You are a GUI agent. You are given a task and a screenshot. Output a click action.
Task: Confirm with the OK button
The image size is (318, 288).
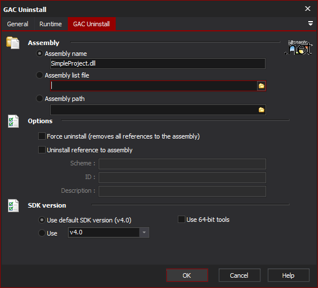187,275
